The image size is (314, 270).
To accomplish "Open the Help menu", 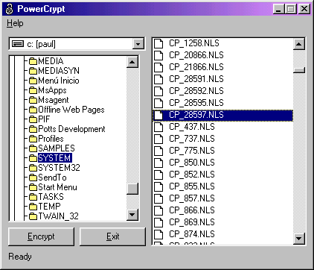I will [x=15, y=23].
